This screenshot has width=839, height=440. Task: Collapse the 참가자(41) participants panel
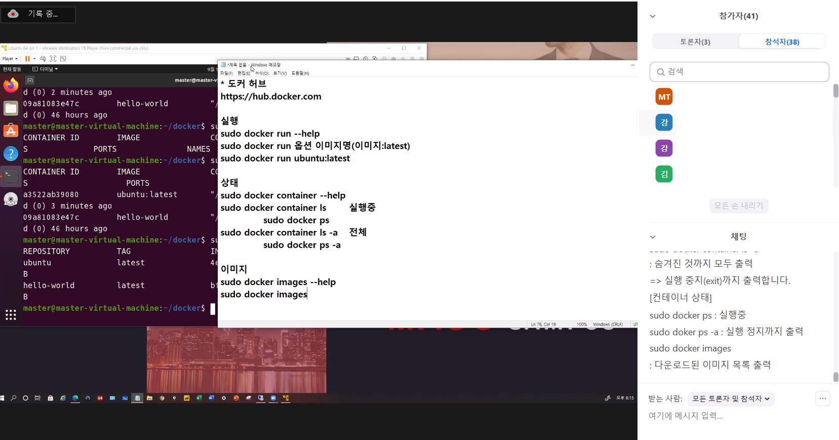653,16
